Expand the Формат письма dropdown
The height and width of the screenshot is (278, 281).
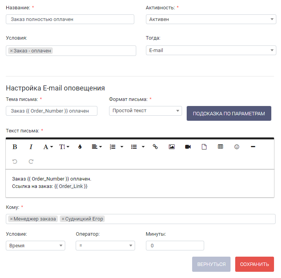pyautogui.click(x=145, y=111)
